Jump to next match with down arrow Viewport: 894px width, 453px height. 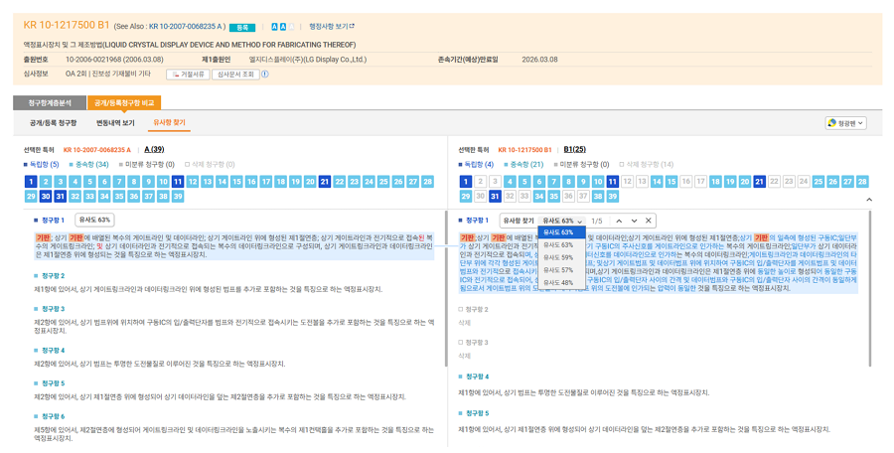[x=634, y=221]
